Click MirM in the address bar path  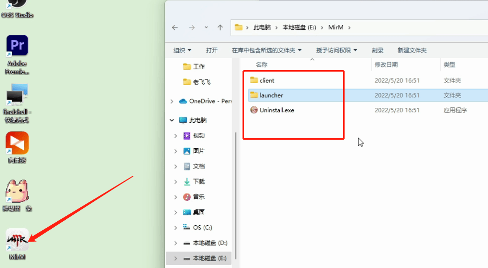coord(336,27)
